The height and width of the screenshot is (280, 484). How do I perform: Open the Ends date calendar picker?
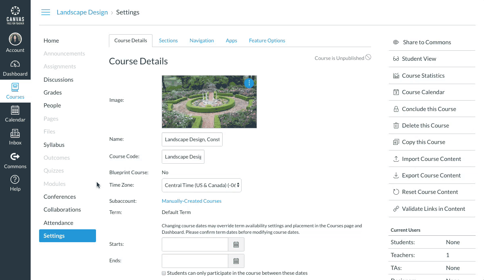tap(236, 261)
